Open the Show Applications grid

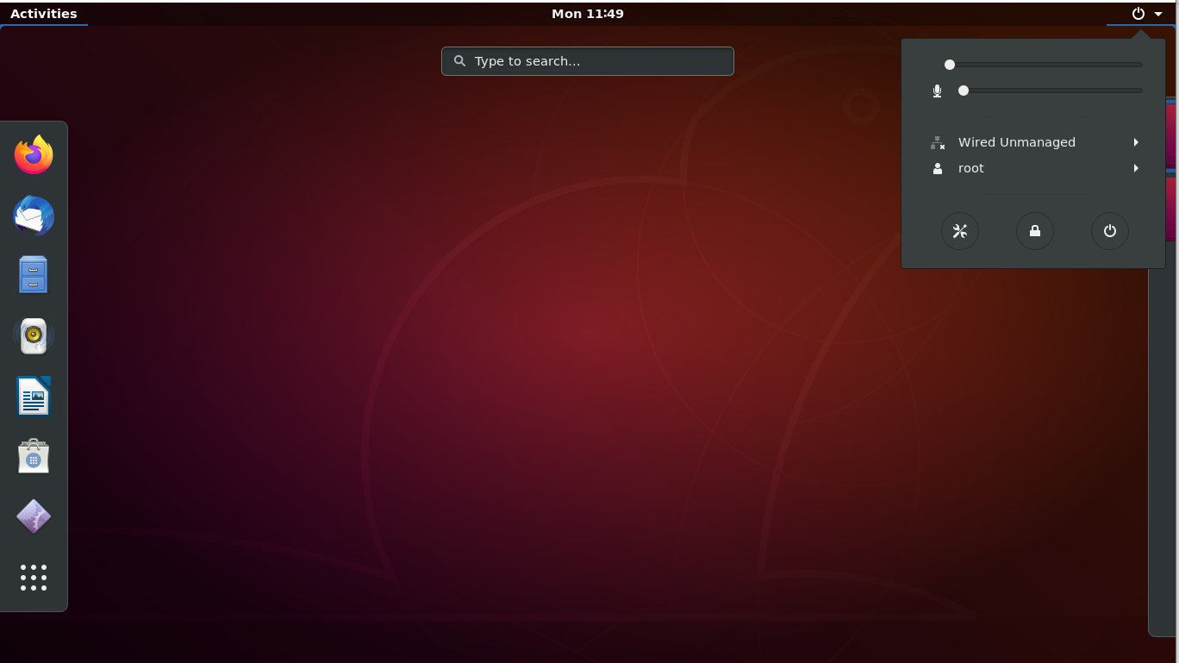[33, 578]
